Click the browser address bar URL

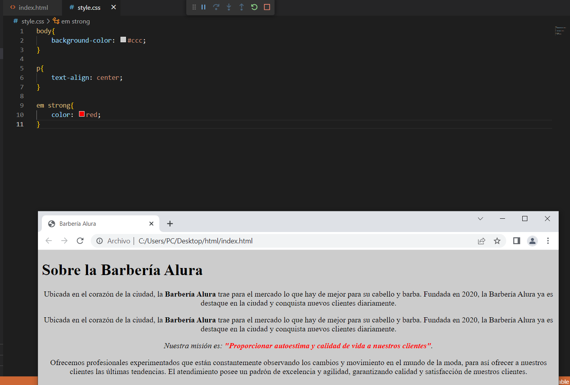tap(196, 241)
